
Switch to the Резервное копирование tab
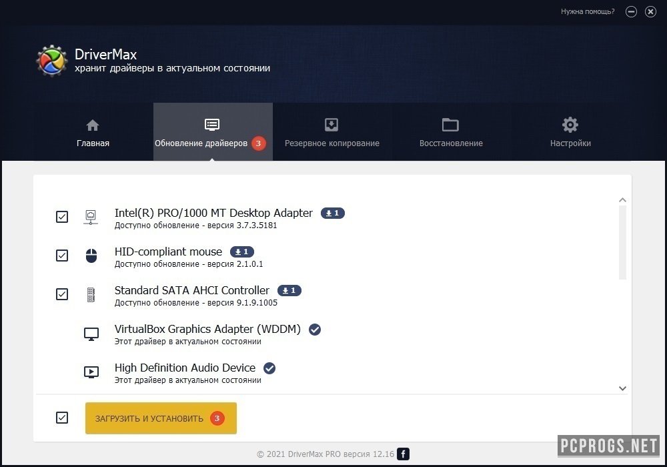(331, 131)
